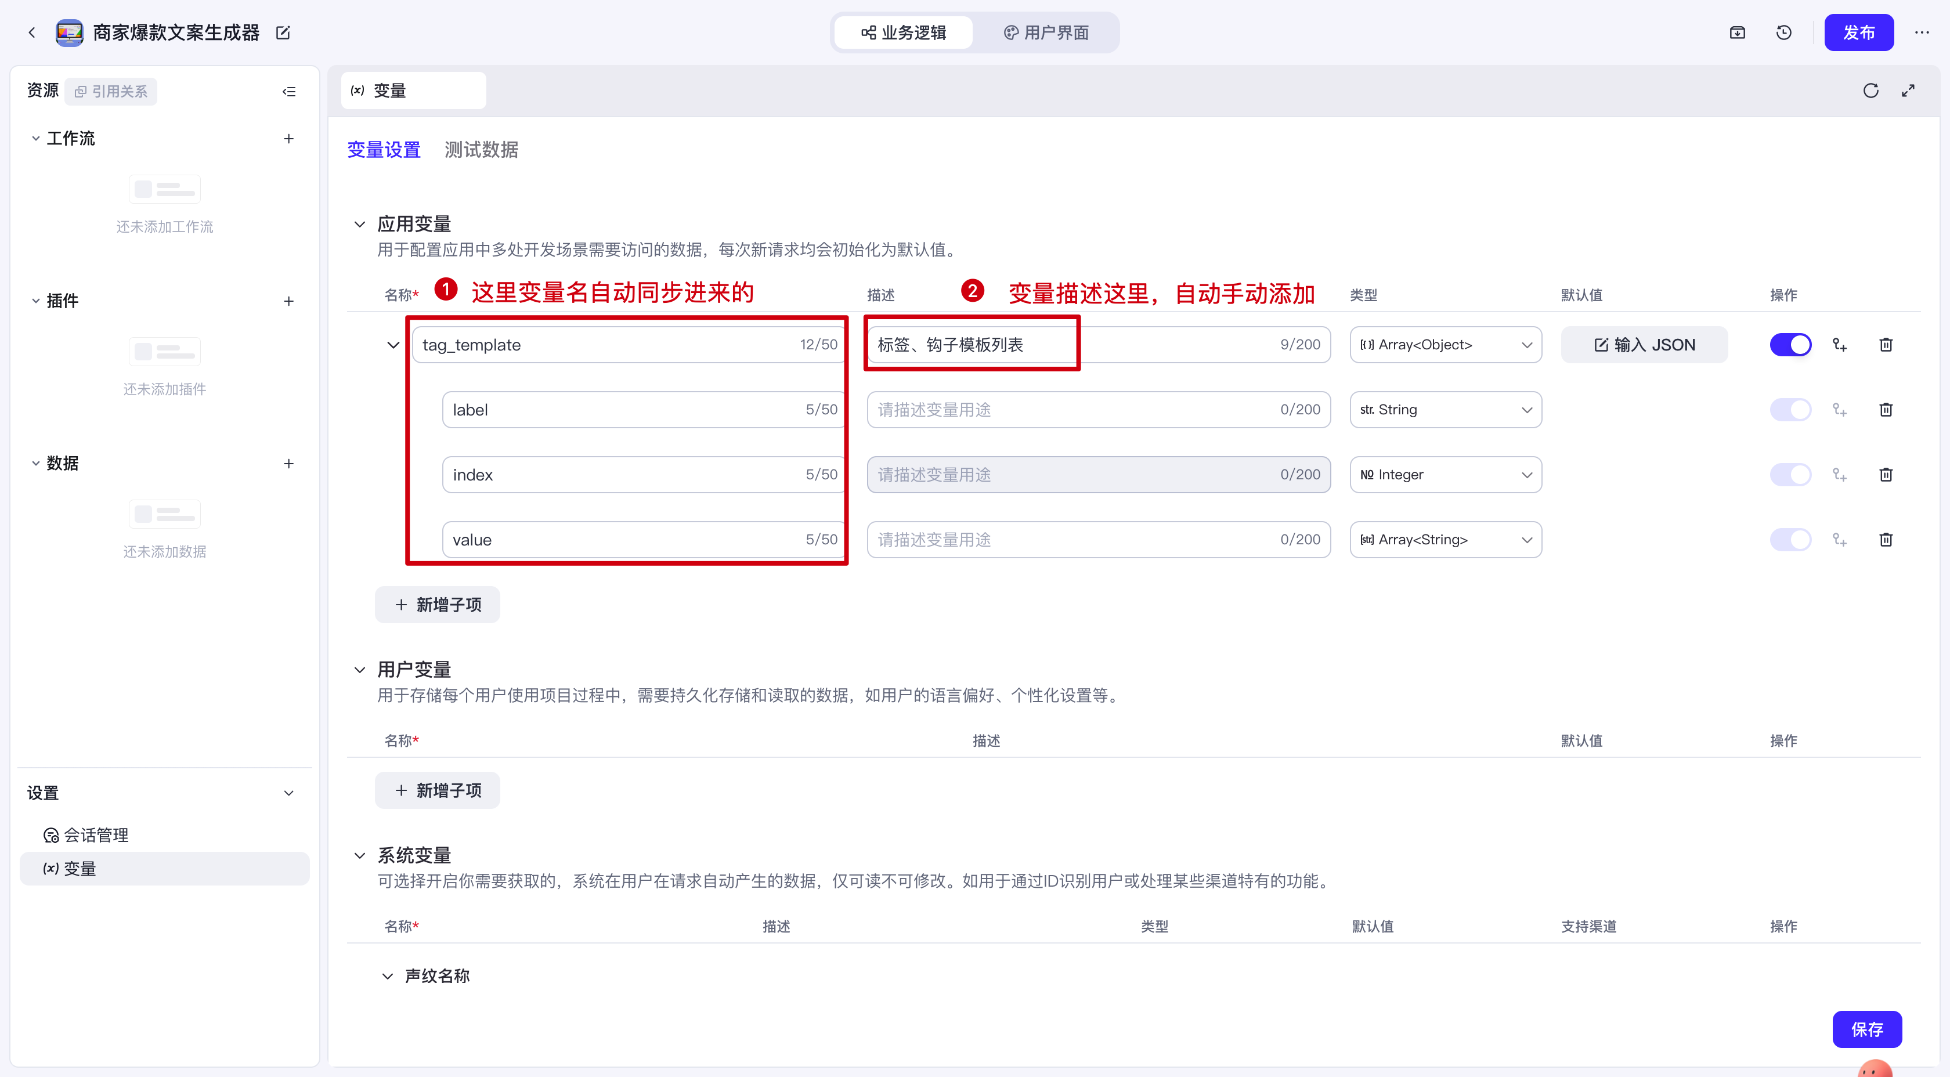Switch to the 用户界面 tab
This screenshot has width=1950, height=1077.
pyautogui.click(x=1046, y=32)
